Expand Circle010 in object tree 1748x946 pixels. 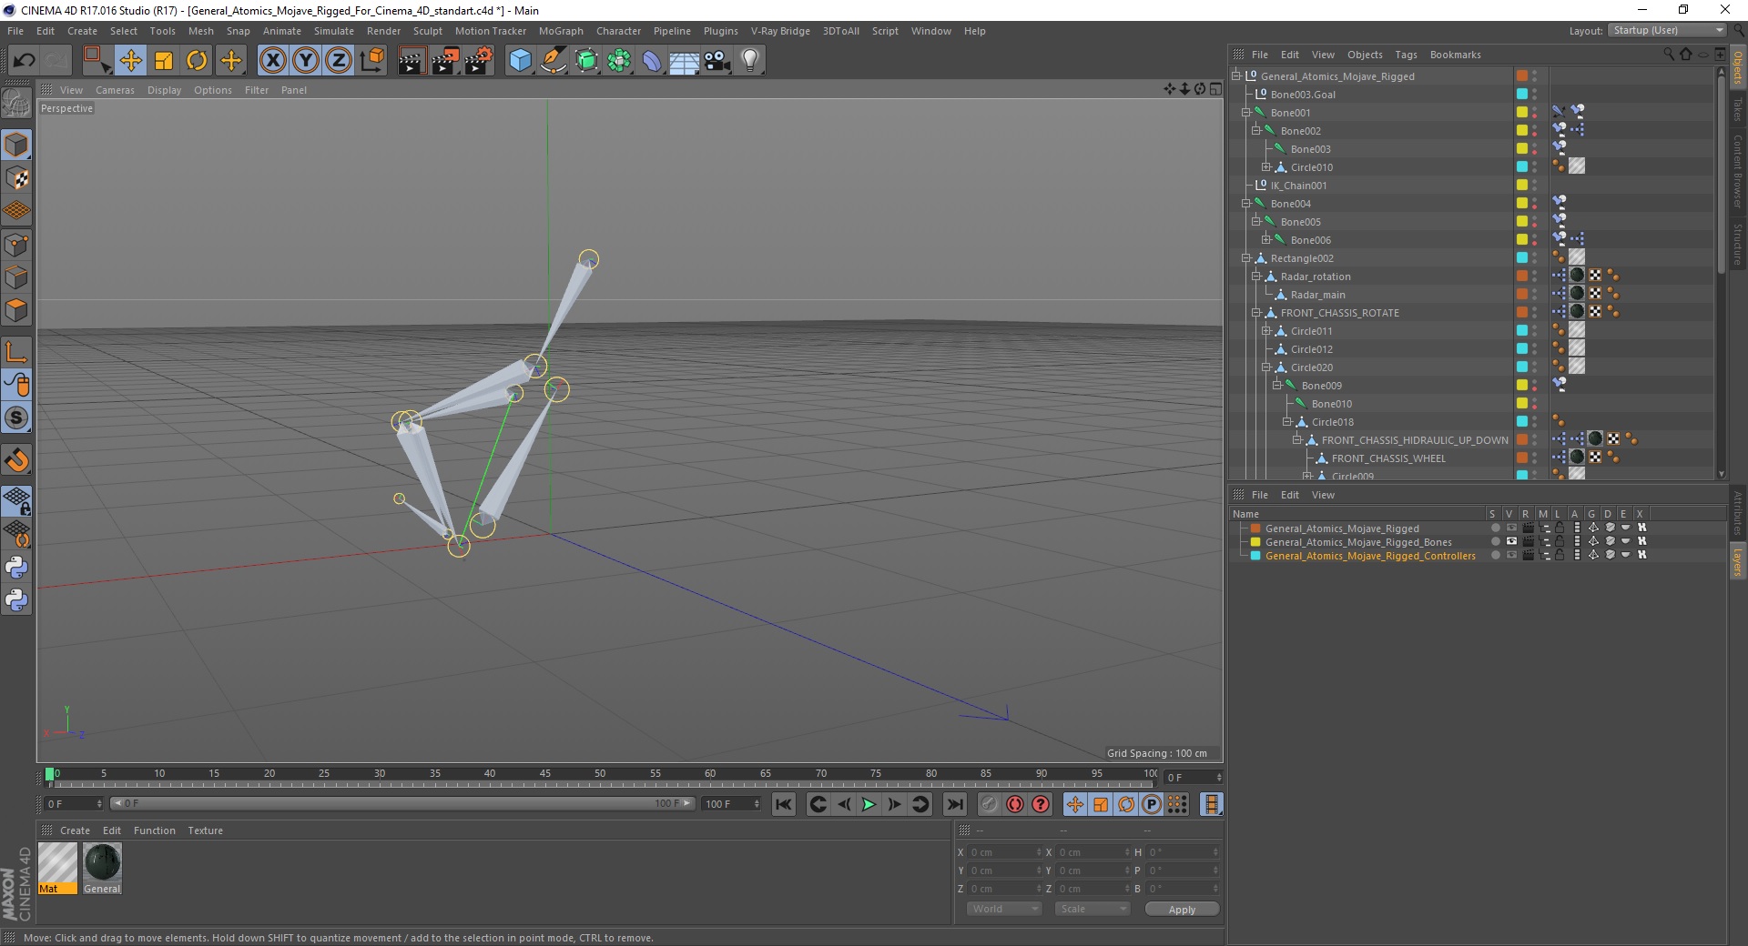pos(1266,167)
